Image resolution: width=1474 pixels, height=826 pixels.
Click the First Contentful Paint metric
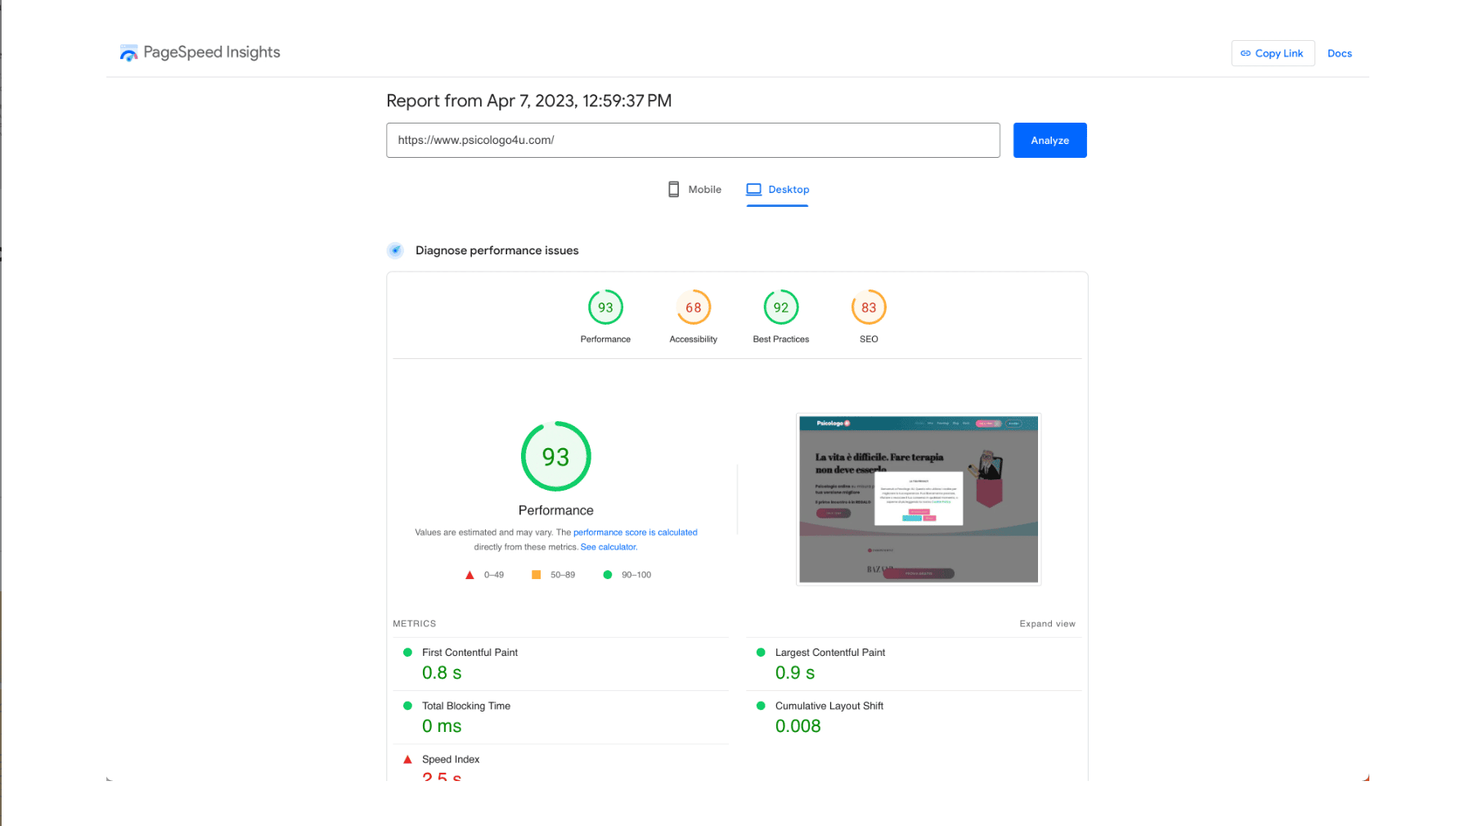[x=470, y=653]
